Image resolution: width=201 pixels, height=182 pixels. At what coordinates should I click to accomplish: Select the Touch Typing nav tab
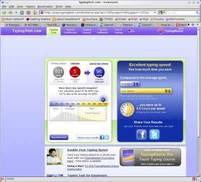119,31
